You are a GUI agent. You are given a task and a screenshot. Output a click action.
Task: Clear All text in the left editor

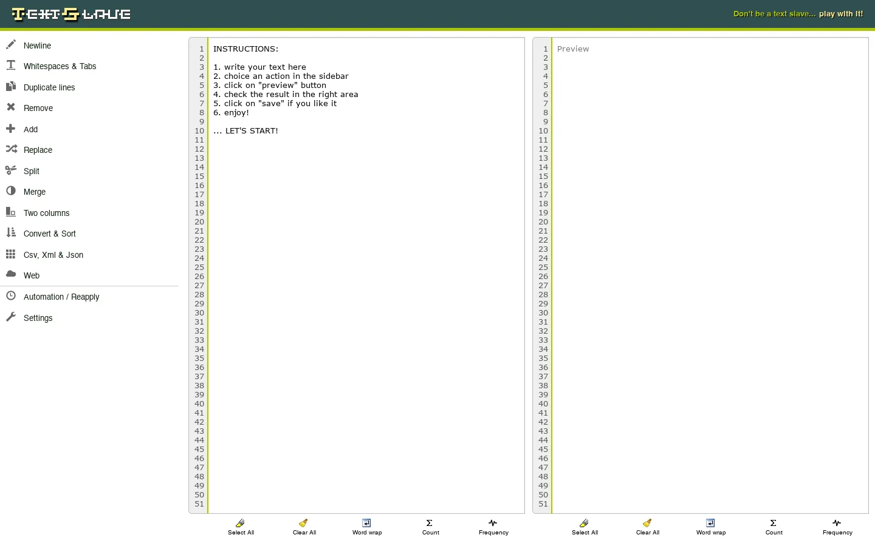(x=304, y=527)
